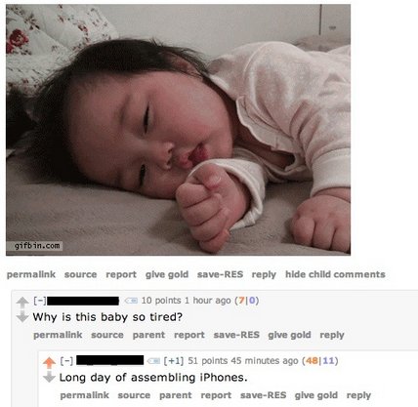Image resolution: width=418 pixels, height=407 pixels.
Task: Hide child comments under the image post
Action: click(335, 274)
